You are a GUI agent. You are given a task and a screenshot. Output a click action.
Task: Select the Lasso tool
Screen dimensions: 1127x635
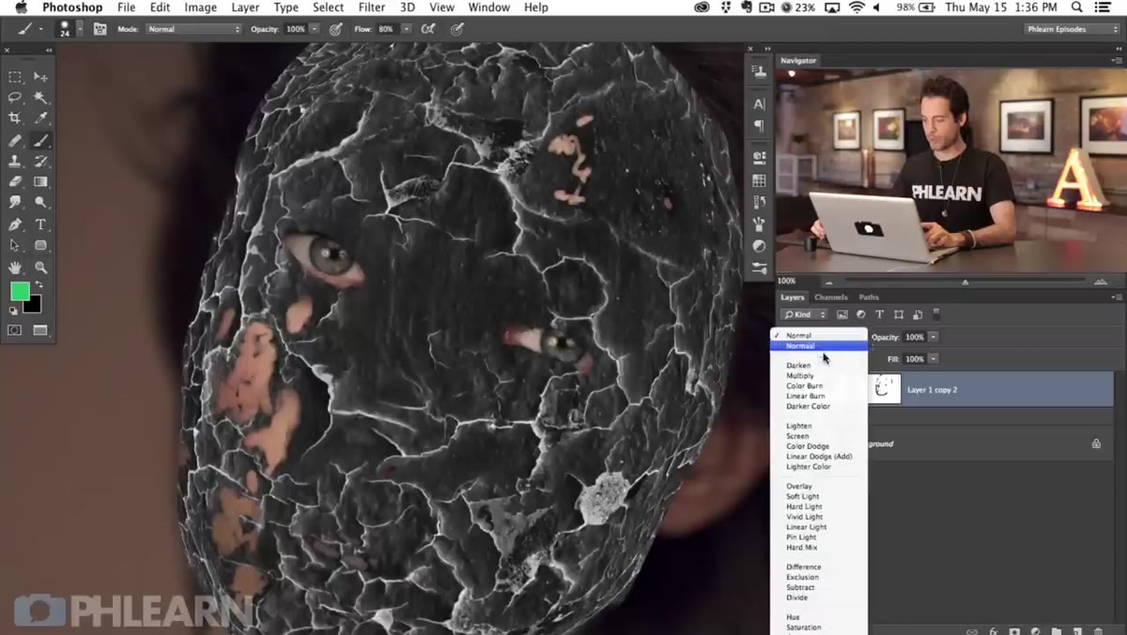15,97
